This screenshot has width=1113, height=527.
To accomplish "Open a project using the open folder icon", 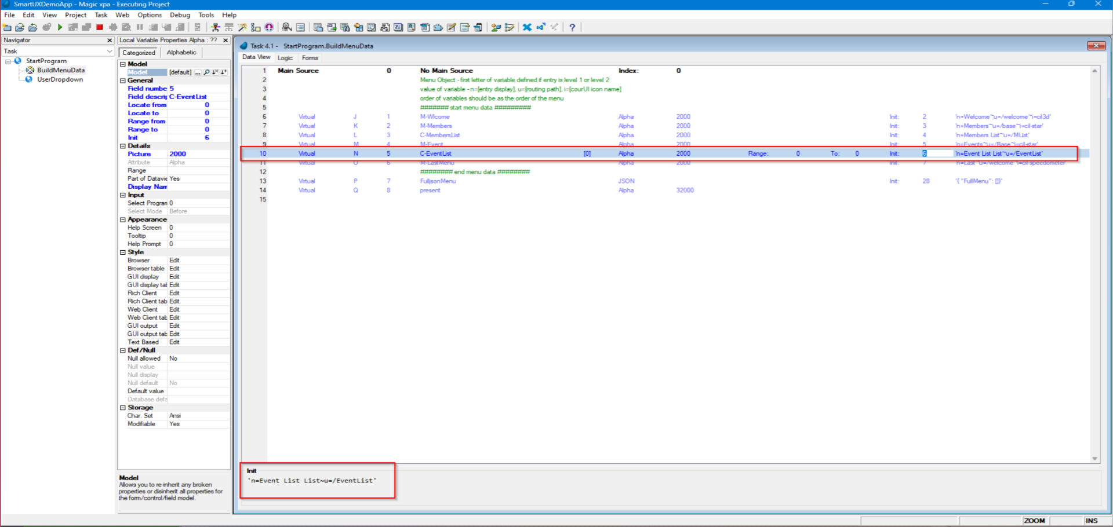I will pos(19,27).
